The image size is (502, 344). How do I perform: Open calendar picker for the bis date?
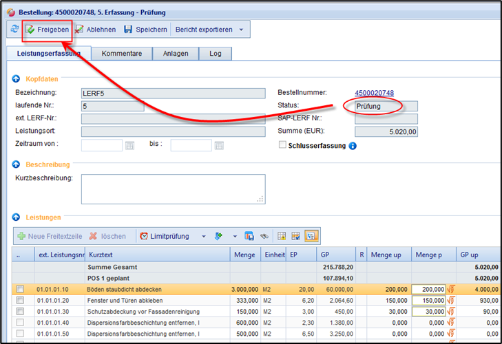point(219,145)
